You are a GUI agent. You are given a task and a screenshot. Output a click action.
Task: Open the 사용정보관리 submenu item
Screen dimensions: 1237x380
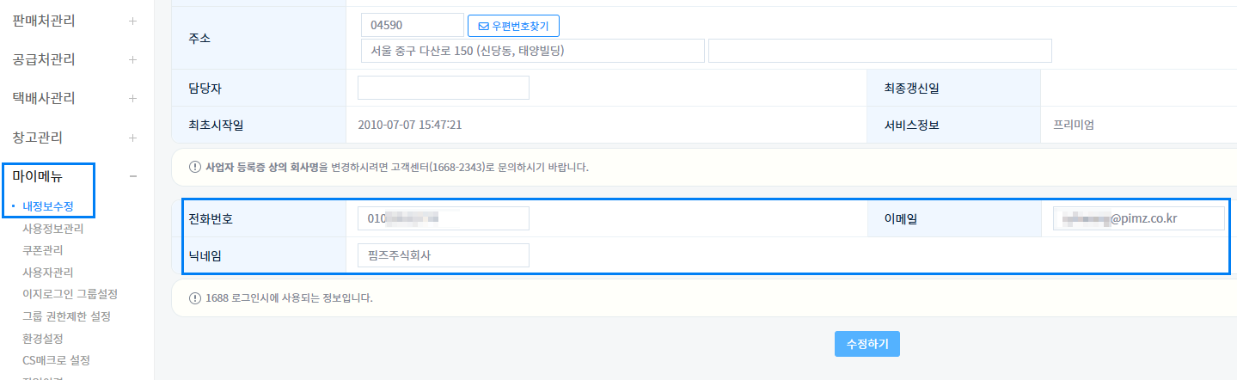(x=52, y=229)
